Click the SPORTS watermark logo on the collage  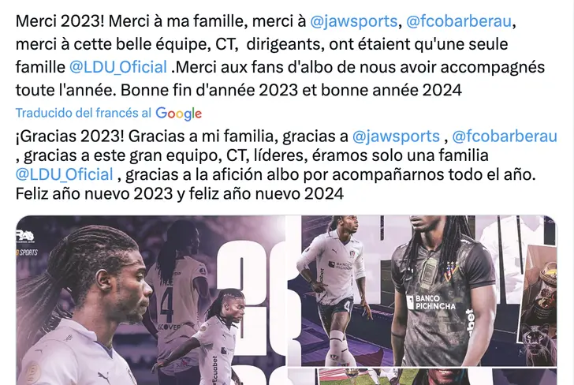click(27, 252)
